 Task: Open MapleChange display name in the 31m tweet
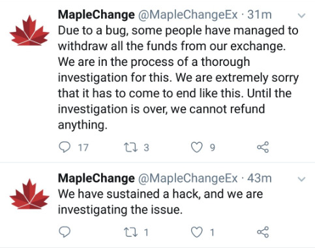pos(97,15)
